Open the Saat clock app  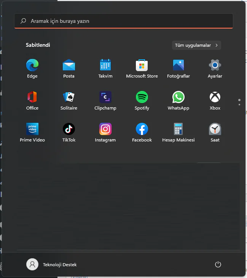click(215, 132)
